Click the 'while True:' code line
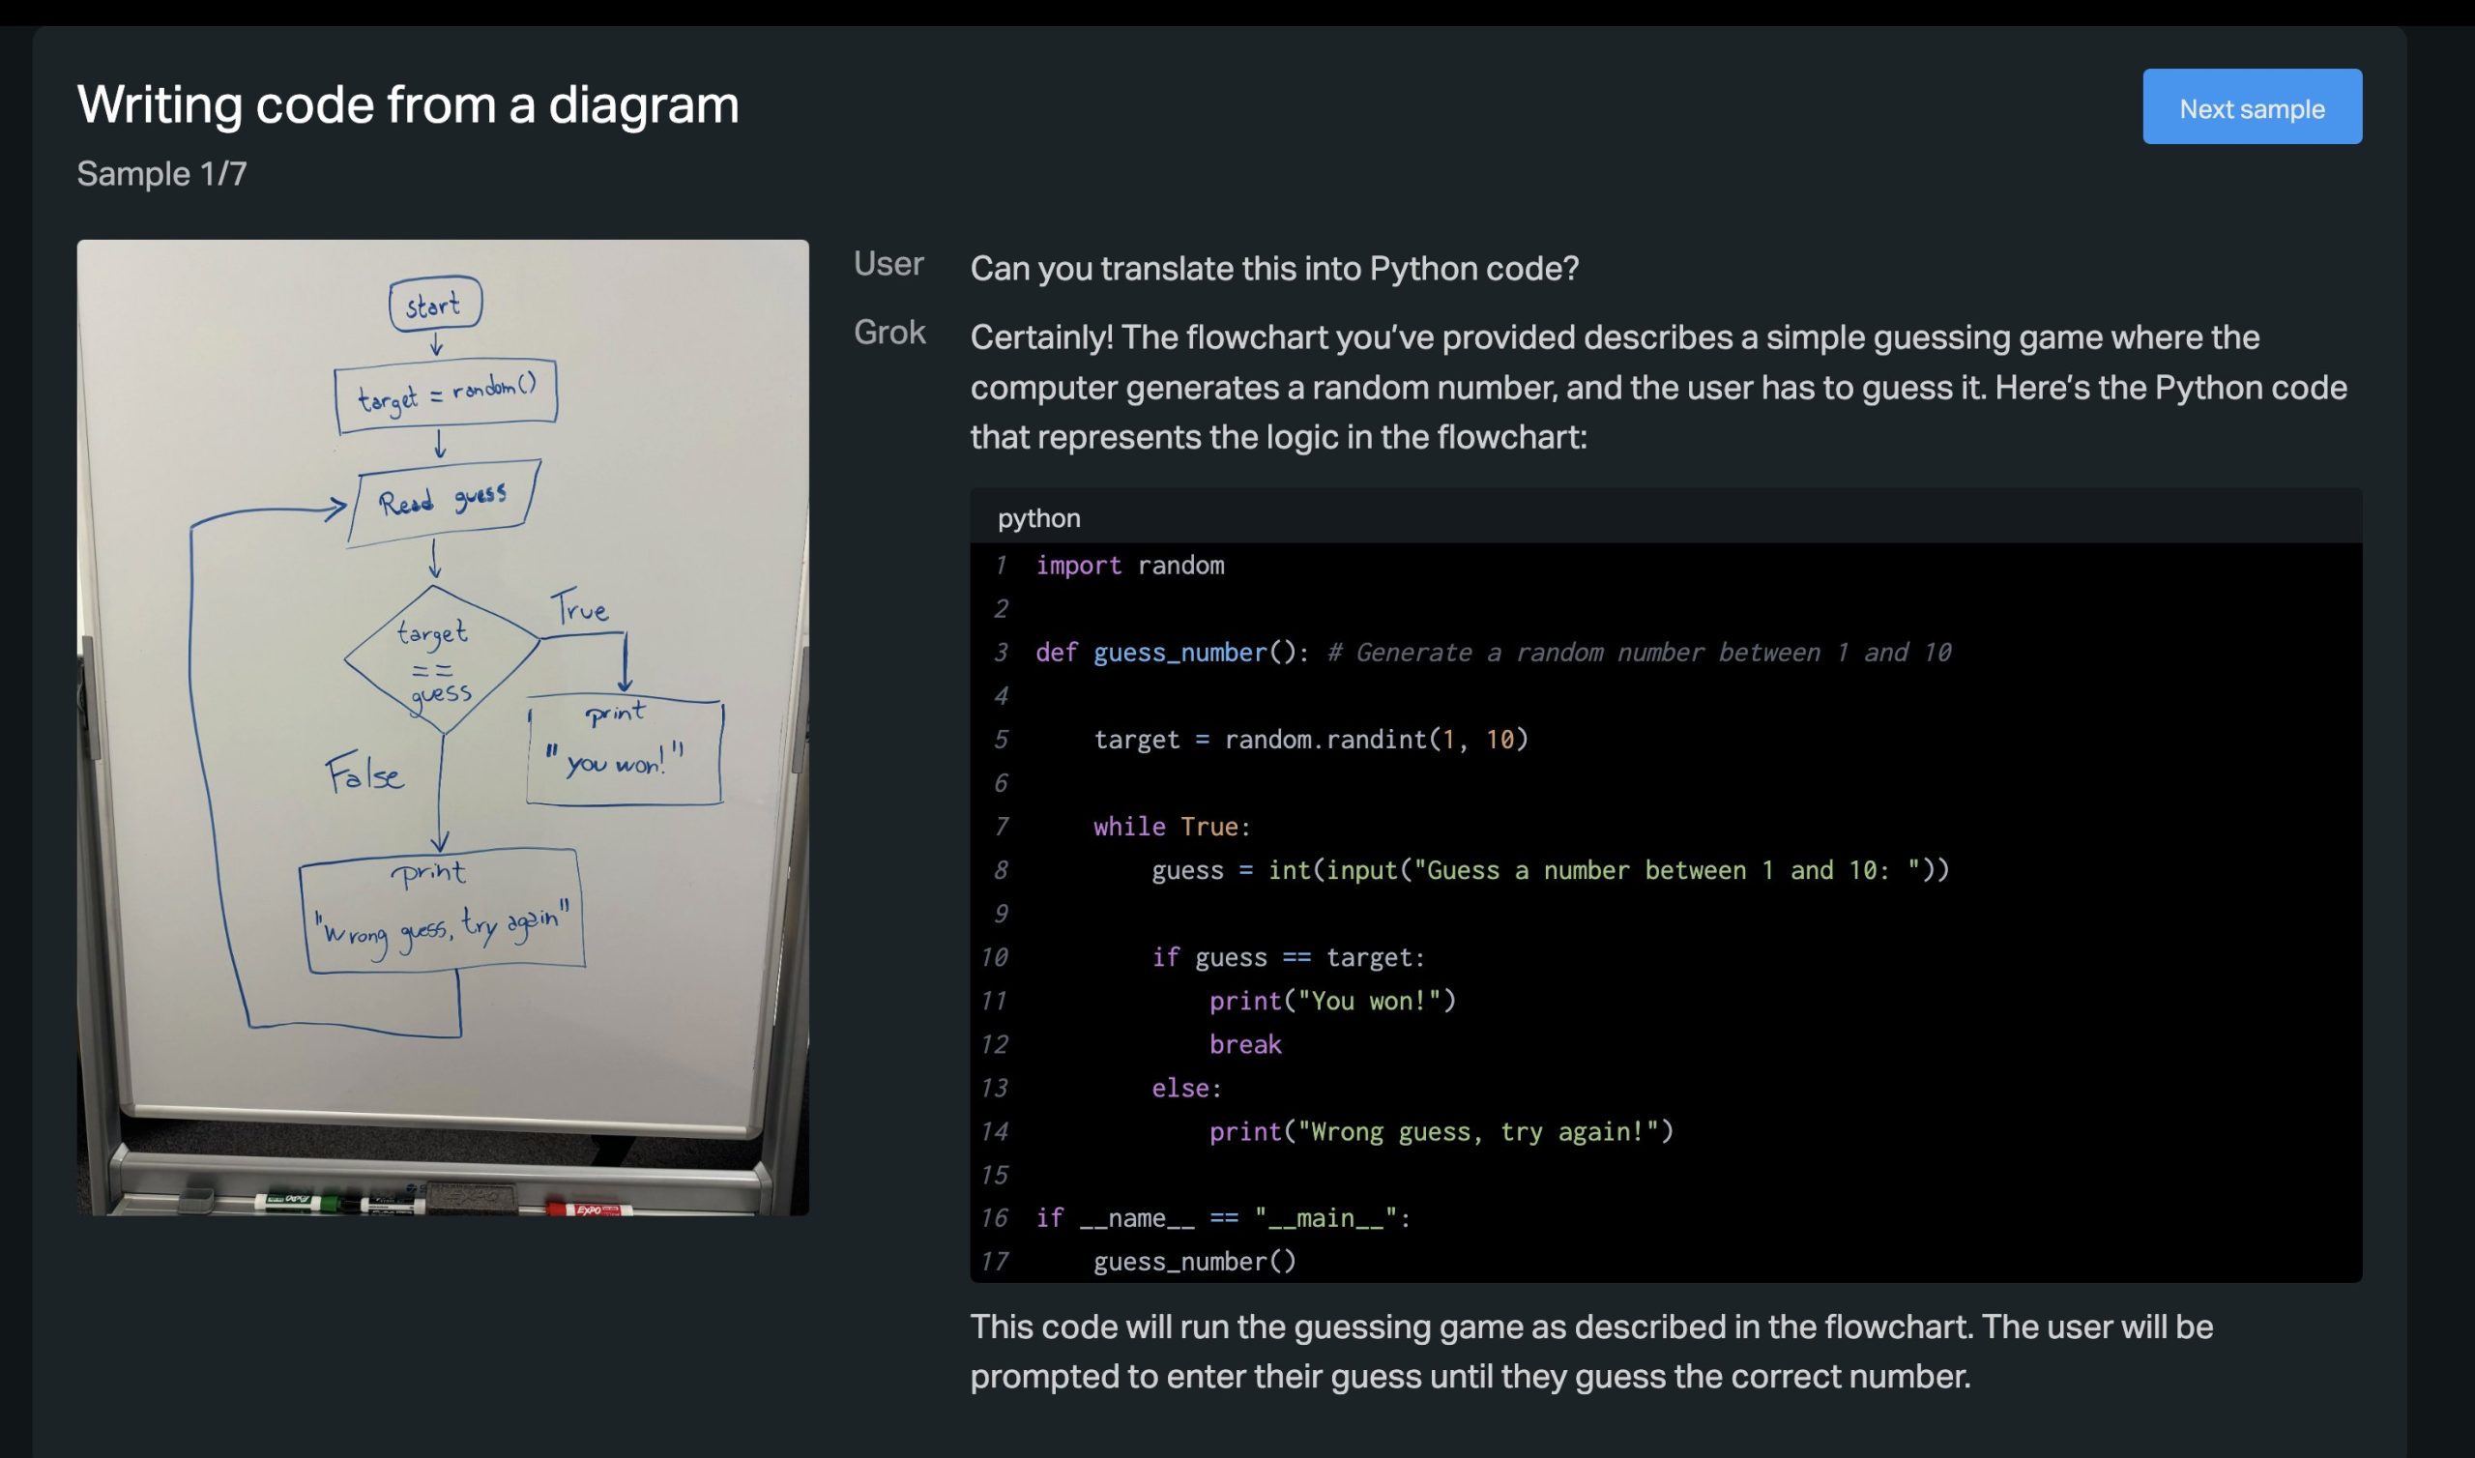Screen dimensions: 2475x1458 tap(1171, 827)
